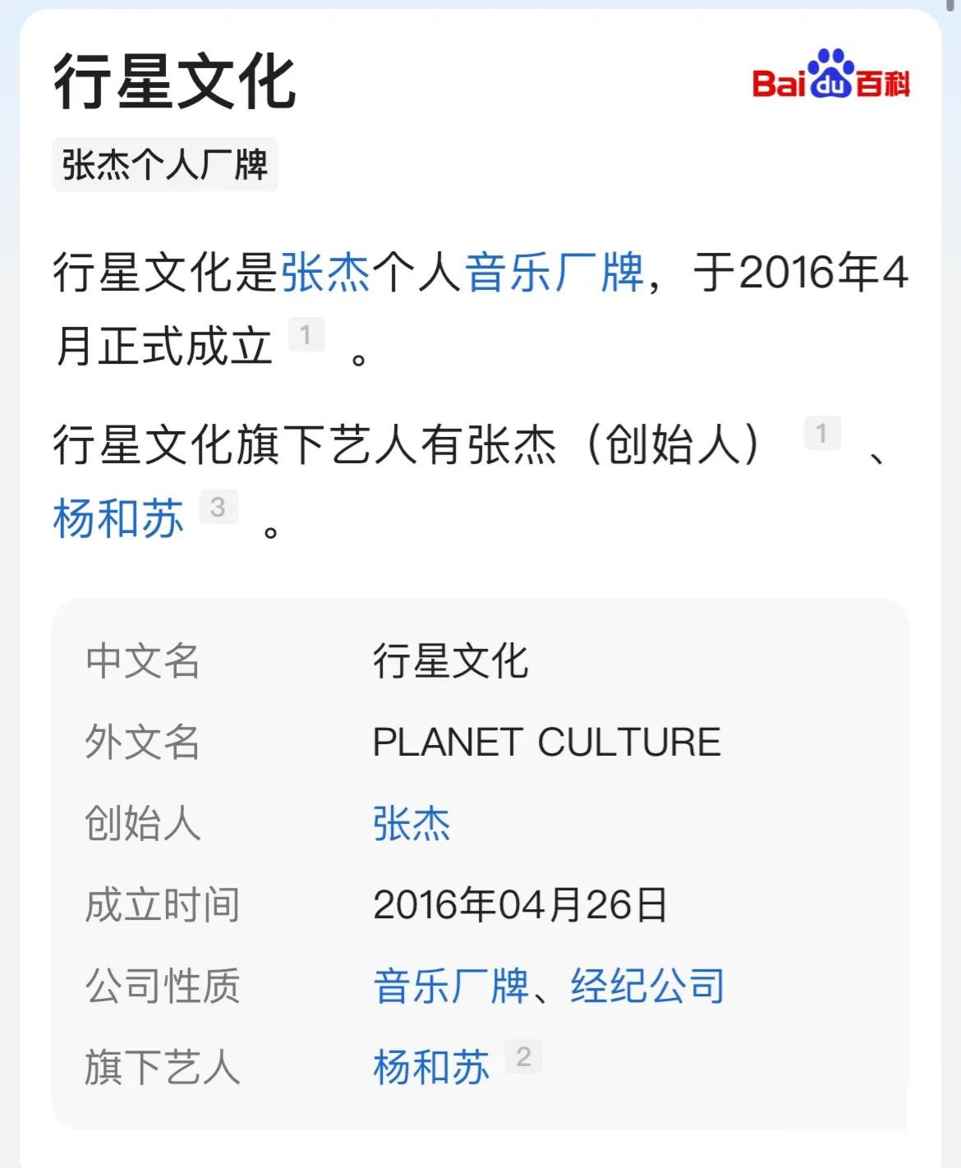Open 音乐厂牌 link in 公司性质 row
This screenshot has height=1168, width=961.
click(451, 986)
